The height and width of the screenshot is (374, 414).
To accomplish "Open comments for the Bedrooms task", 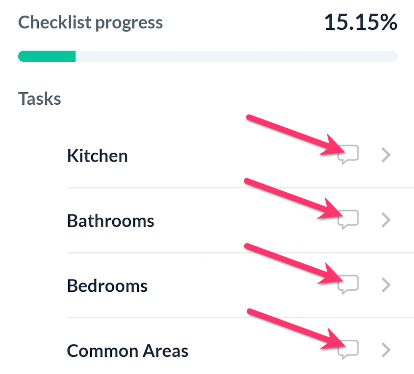I will coord(348,285).
